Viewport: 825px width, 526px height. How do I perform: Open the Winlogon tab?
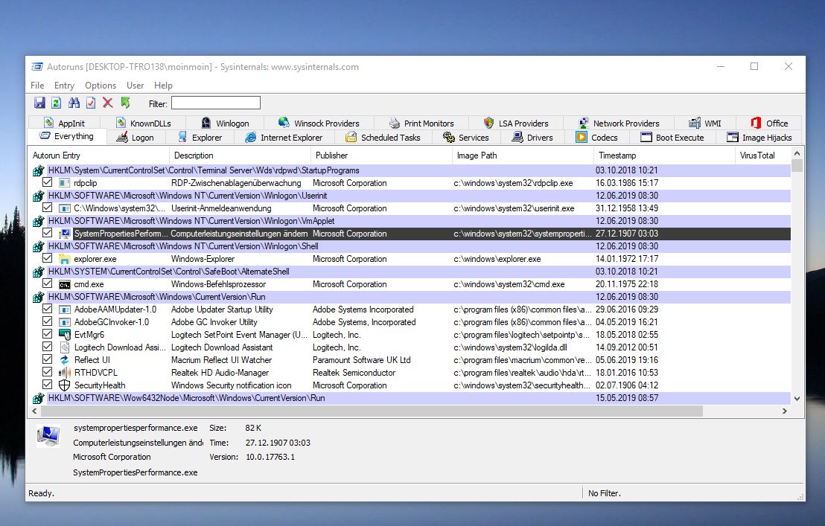click(x=225, y=124)
